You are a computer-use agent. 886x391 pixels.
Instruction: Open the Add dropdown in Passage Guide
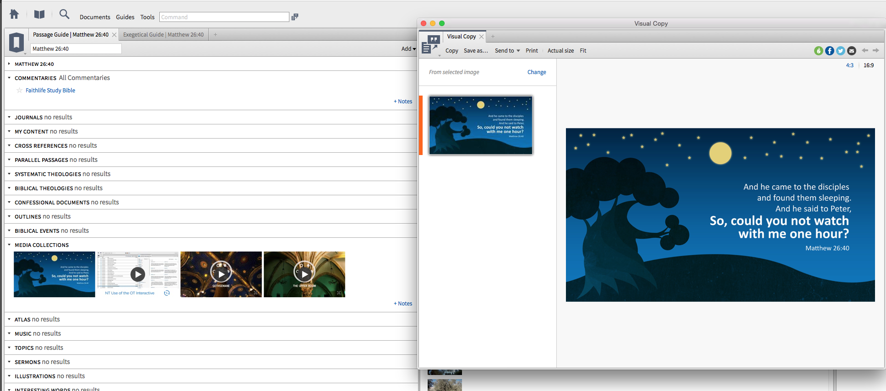408,49
